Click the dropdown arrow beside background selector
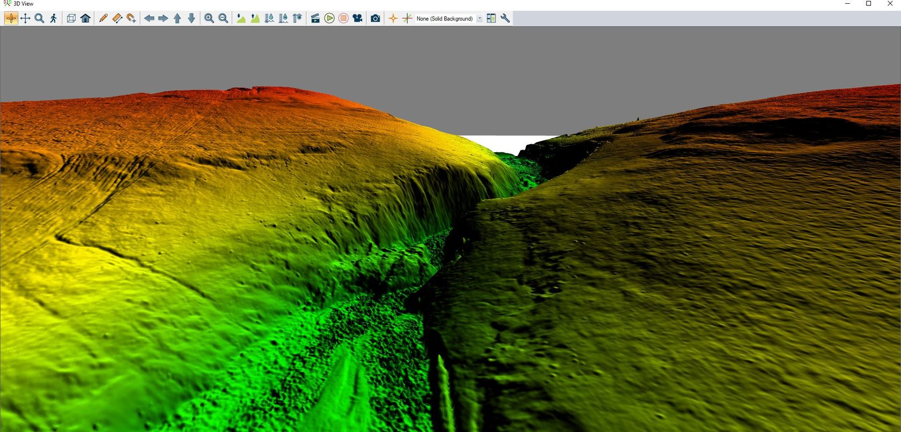This screenshot has height=432, width=901. [479, 18]
